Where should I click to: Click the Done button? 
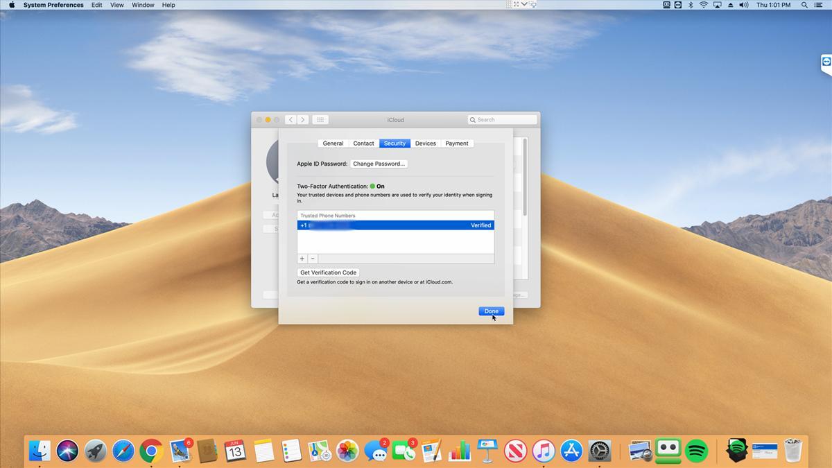pyautogui.click(x=492, y=311)
